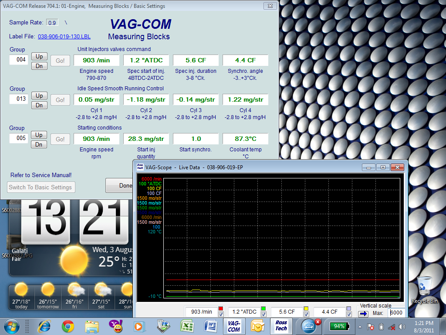The width and height of the screenshot is (446, 335).
Task: Show hidden tray icons arrow
Action: pos(360,327)
